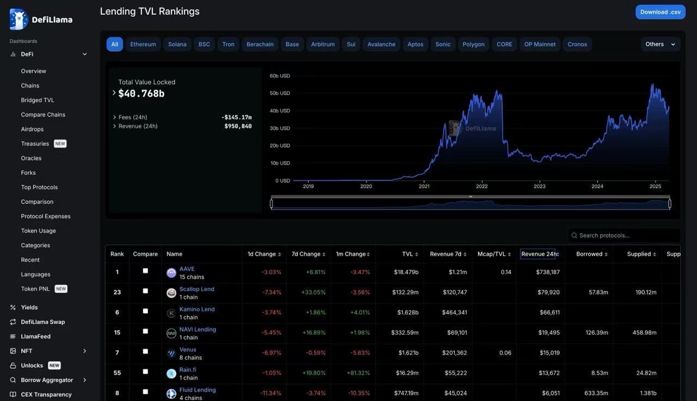This screenshot has height=401, width=697.
Task: Tick the Kamino Lend compare checkbox
Action: [145, 311]
